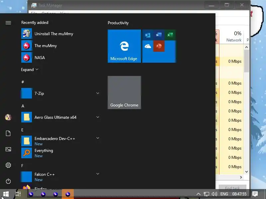Open the Google Chrome tile
This screenshot has width=266, height=199.
tap(124, 93)
